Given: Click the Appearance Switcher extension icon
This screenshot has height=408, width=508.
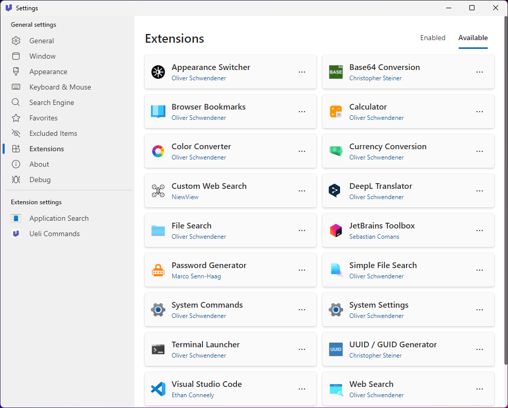Looking at the screenshot, I should (158, 72).
